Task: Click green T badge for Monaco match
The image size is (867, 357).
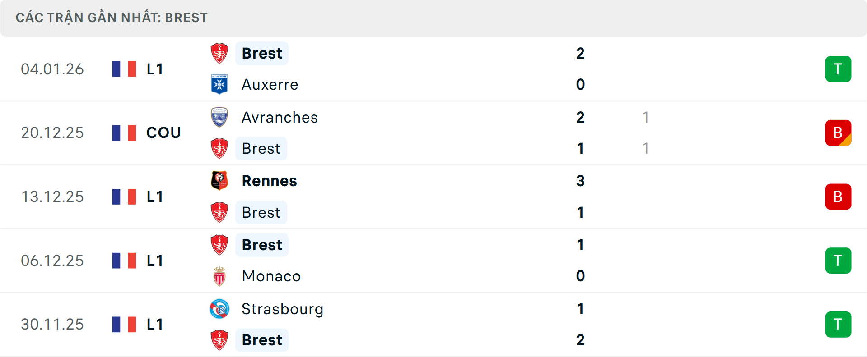Action: [x=838, y=261]
